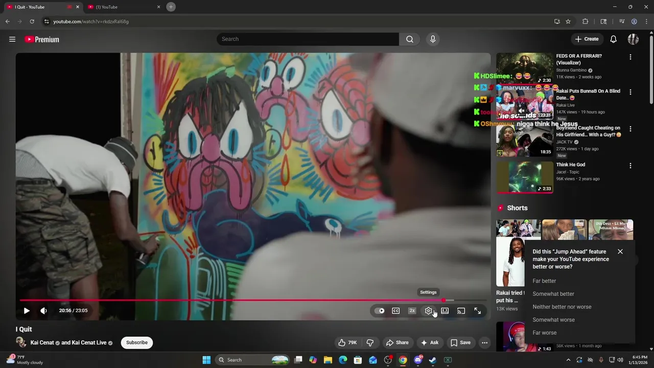Open FEDS OR A FERRARI video thumbnail

525,68
